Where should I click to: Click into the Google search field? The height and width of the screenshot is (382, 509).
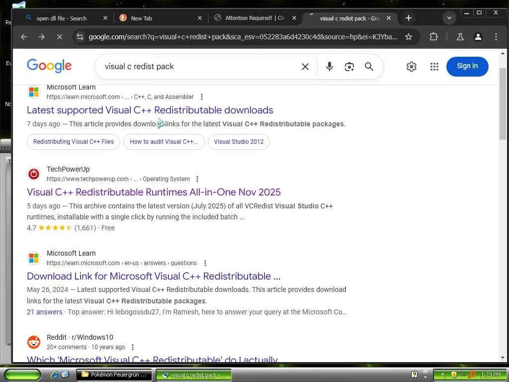pos(198,67)
